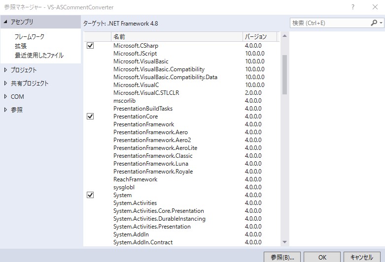The height and width of the screenshot is (262, 385).
Task: Click the 参照(B)... browse button
Action: tap(282, 257)
